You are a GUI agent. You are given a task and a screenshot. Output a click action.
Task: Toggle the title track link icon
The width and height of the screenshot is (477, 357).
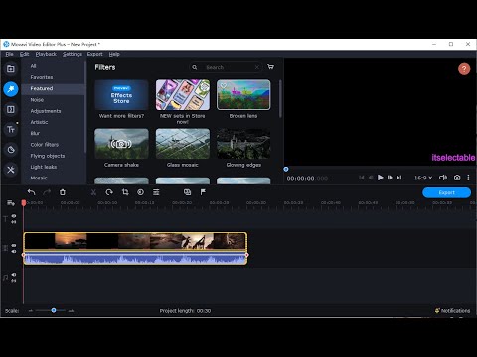[14, 222]
